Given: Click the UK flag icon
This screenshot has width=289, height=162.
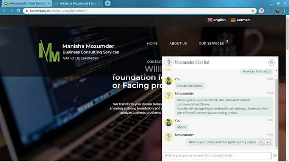Looking at the screenshot, I should [210, 20].
